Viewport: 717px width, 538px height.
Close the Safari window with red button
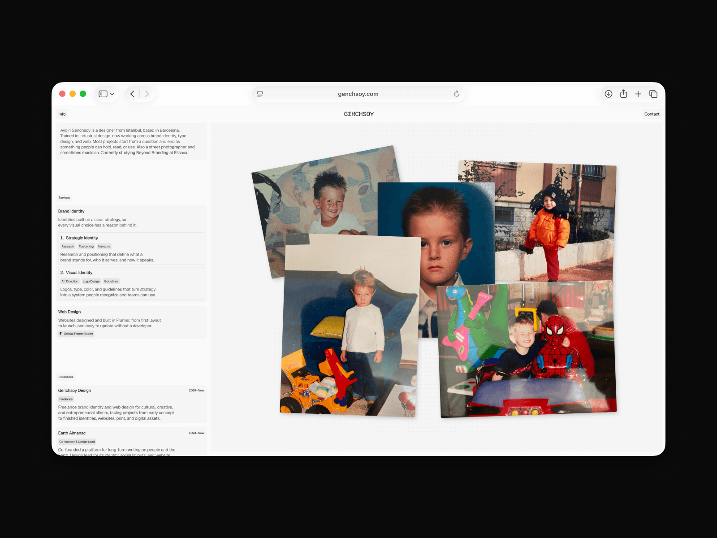[x=62, y=94]
